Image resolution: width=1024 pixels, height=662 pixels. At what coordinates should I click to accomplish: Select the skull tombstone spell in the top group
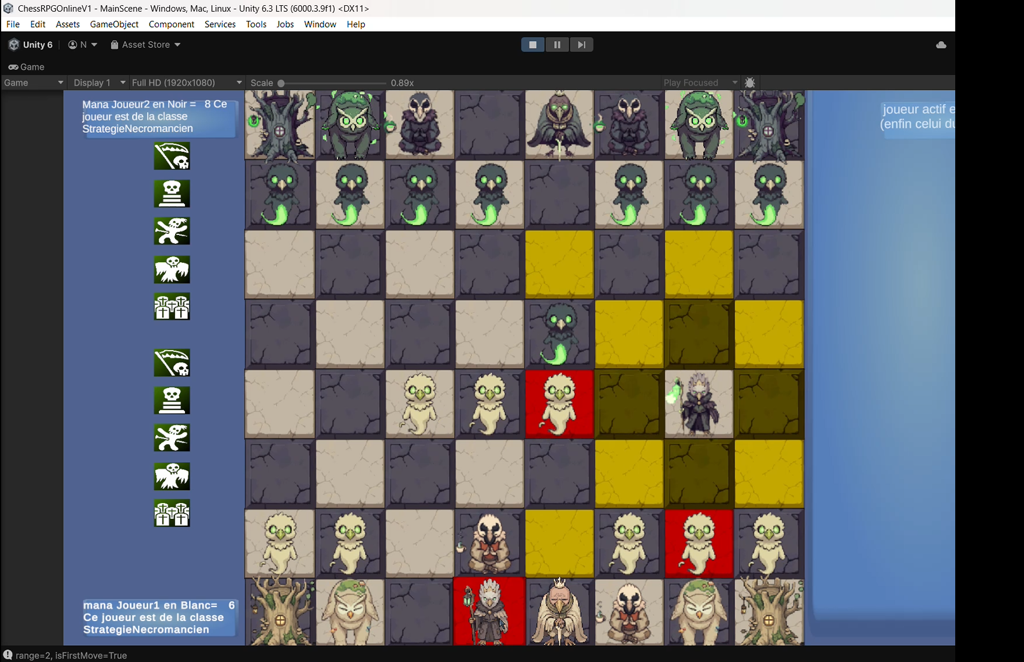[x=172, y=194]
